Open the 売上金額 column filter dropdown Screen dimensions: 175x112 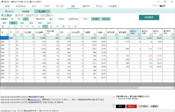(45, 35)
